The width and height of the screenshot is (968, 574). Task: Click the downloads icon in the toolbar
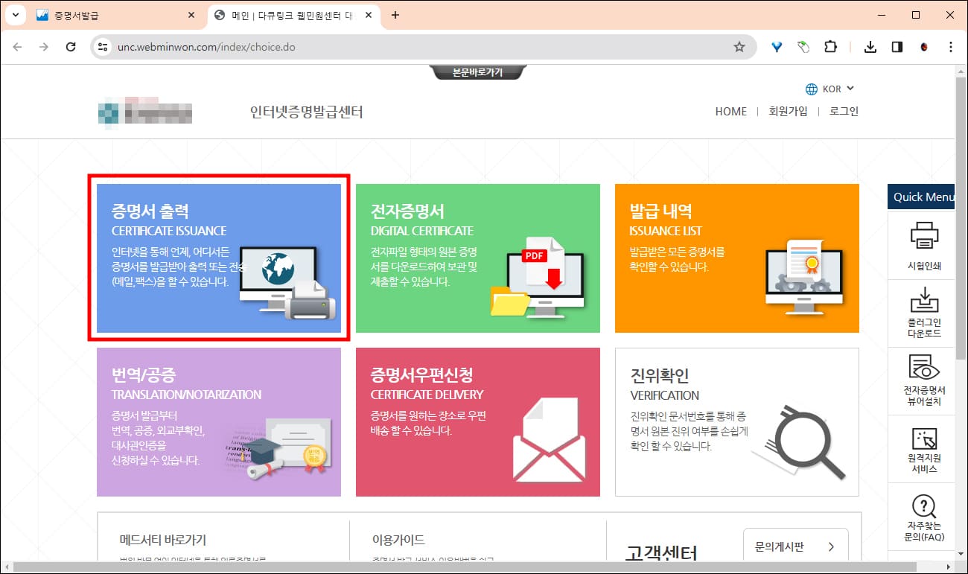870,46
